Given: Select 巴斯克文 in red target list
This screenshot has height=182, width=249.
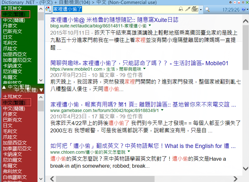Looking at the screenshot, I should (12, 120).
